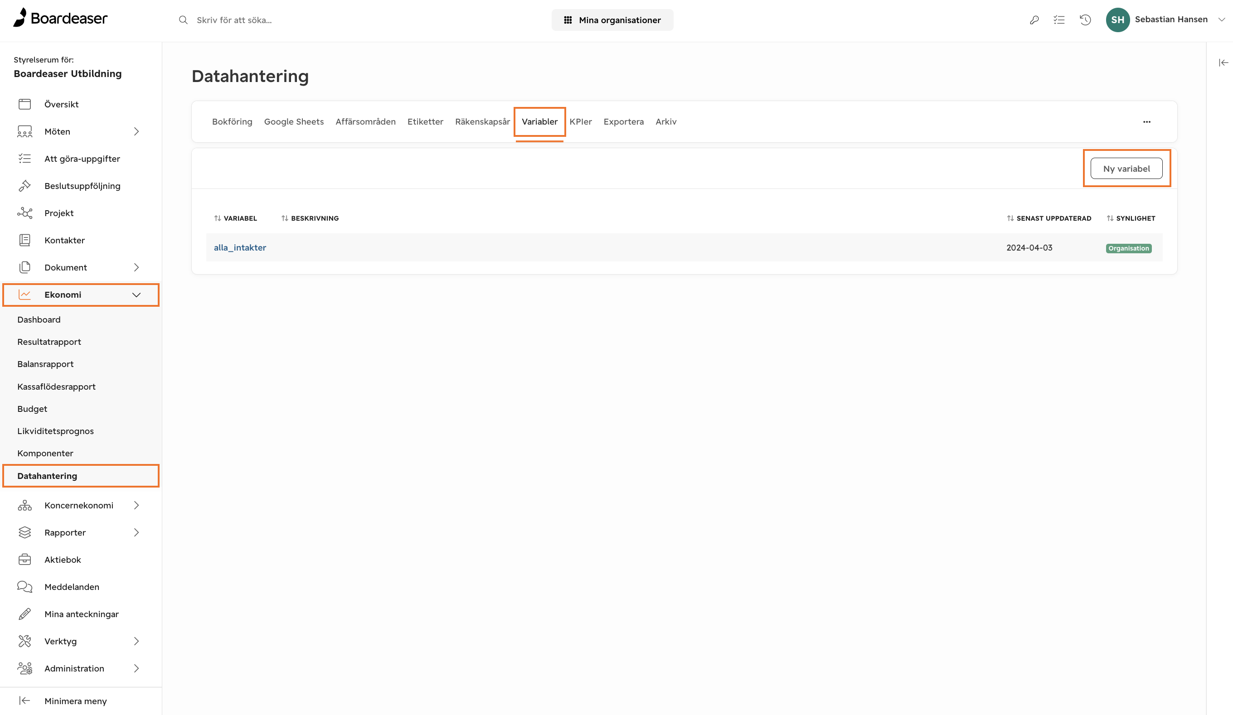Click the Projekt nodes icon

coord(25,213)
